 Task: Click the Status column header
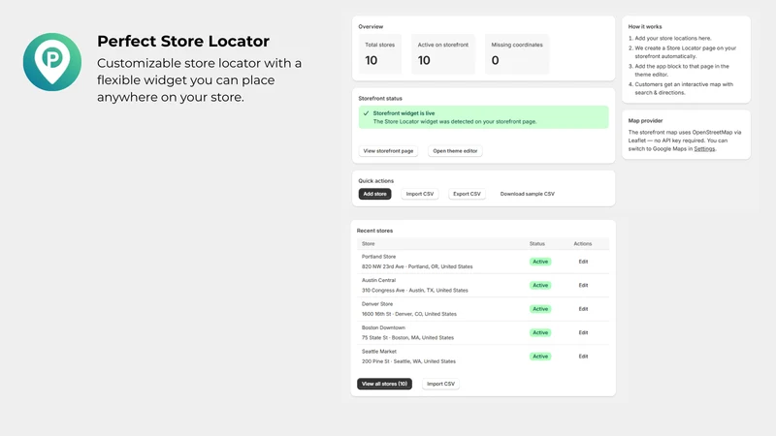point(537,244)
